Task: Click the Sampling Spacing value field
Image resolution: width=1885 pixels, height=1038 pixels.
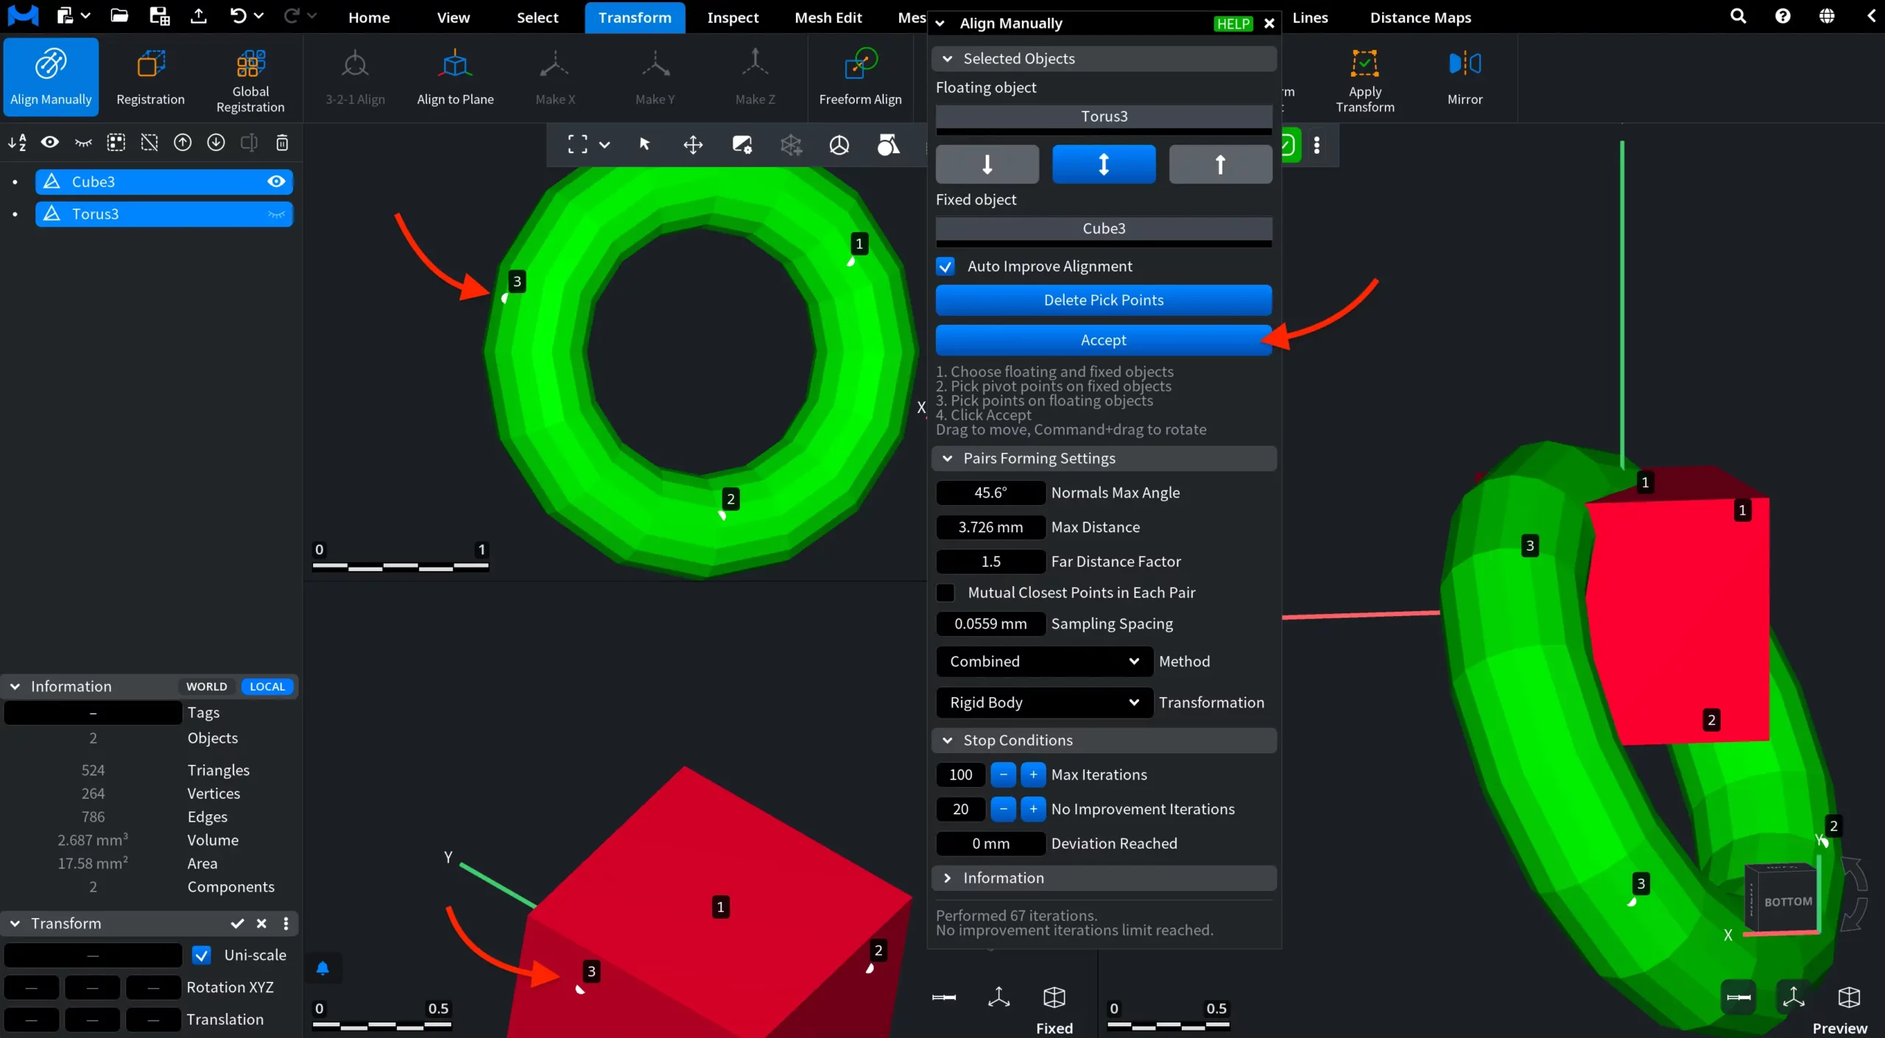Action: 990,624
